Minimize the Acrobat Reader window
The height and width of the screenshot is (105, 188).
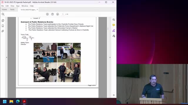point(99,2)
